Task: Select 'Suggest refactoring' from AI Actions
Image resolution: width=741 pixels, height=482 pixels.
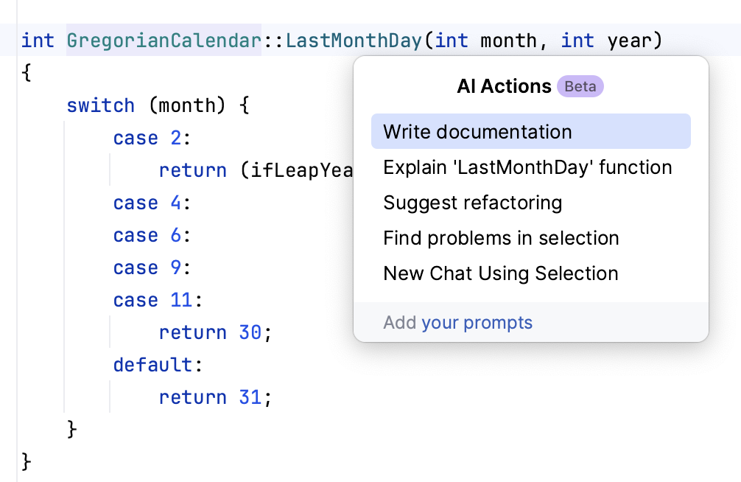Action: click(472, 203)
